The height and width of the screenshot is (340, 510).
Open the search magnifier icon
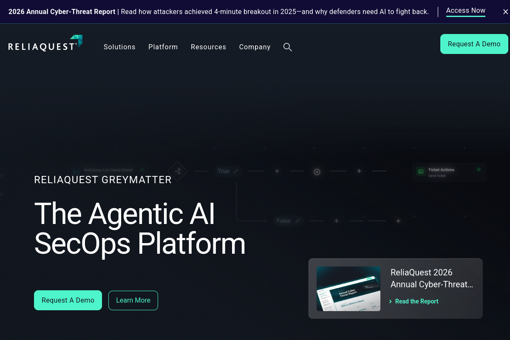coord(288,47)
